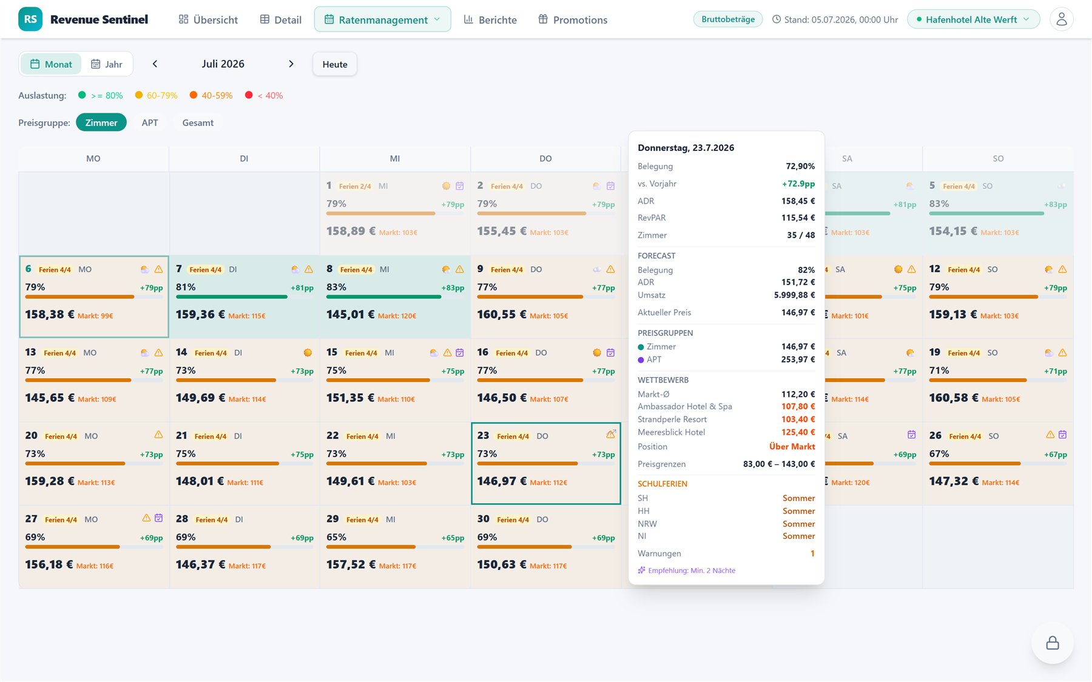Click Empfehlung: Min. 2 Nächte link
The image size is (1092, 682).
(x=687, y=570)
